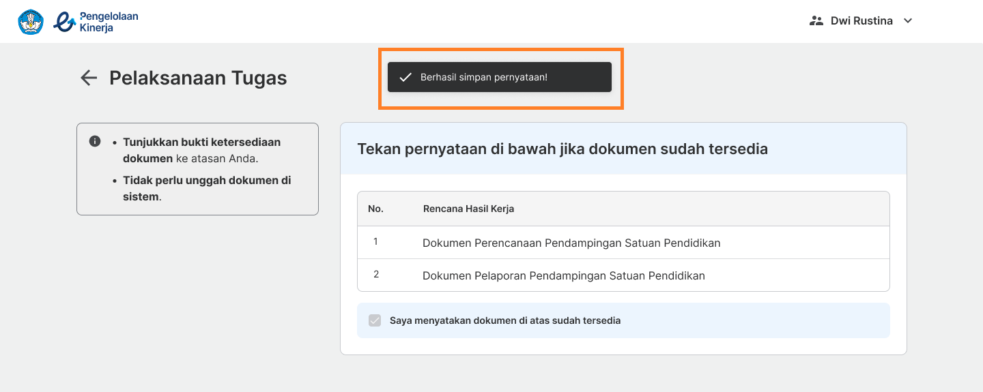Click the Saya menyatakan dokumen statement label

505,320
